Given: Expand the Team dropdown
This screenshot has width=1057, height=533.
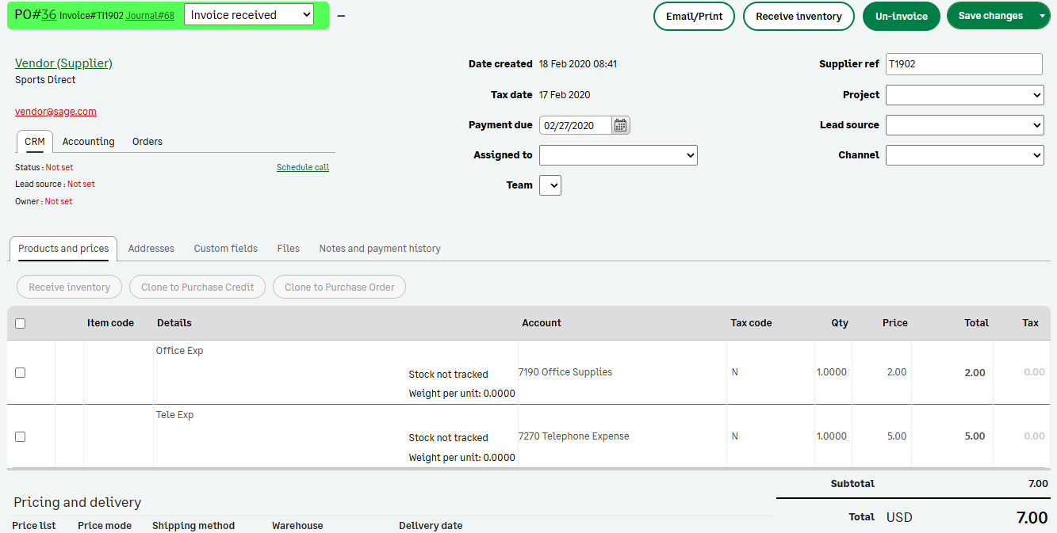Looking at the screenshot, I should pyautogui.click(x=550, y=185).
